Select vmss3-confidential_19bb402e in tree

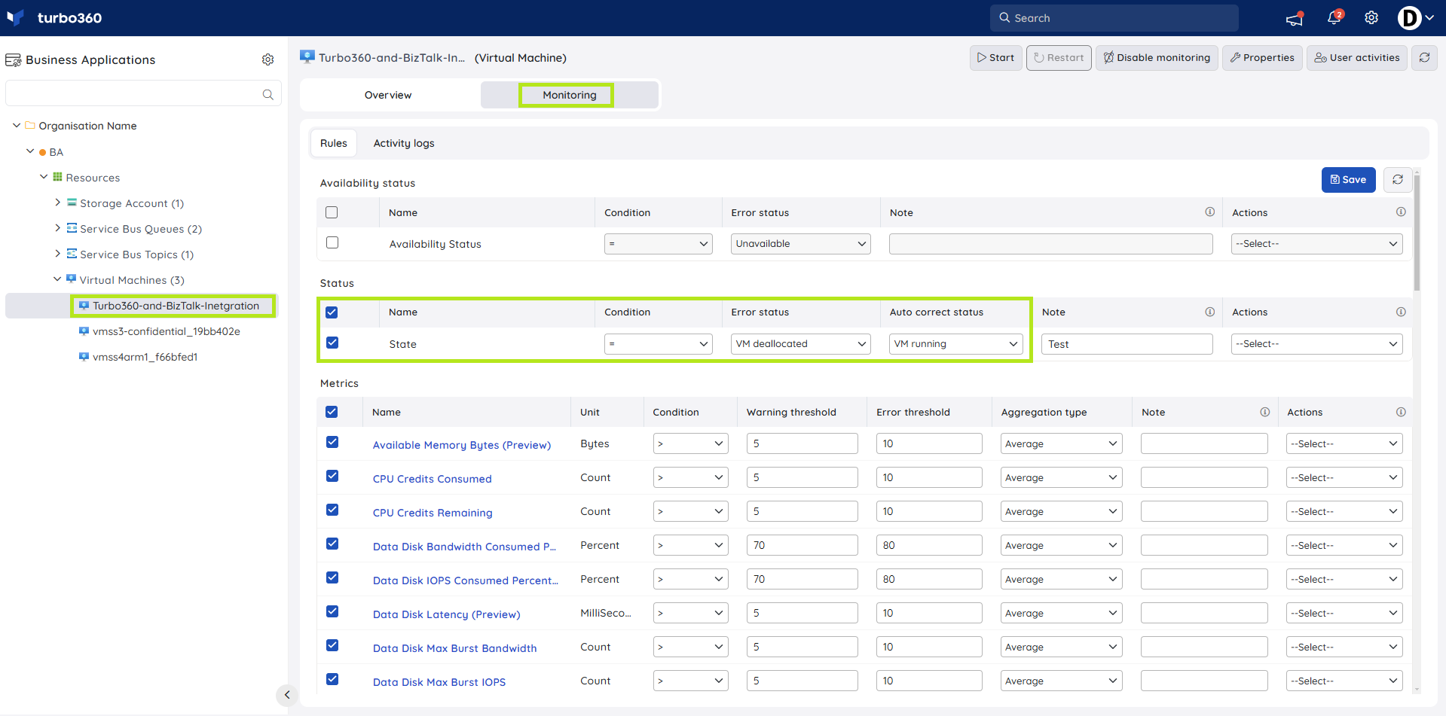click(166, 331)
